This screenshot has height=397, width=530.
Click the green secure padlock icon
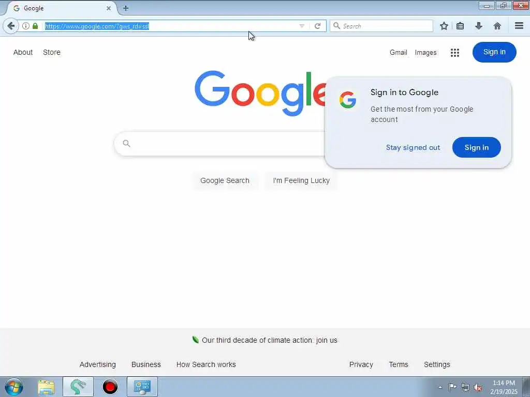pos(35,26)
